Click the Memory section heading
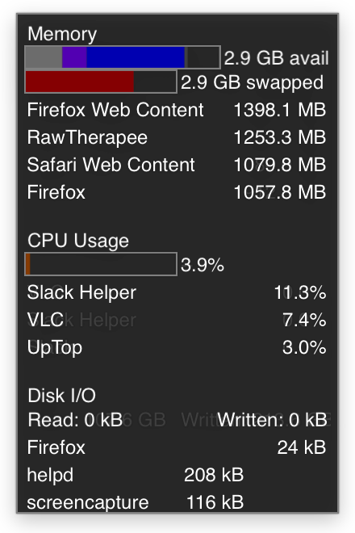The height and width of the screenshot is (533, 355). coord(62,35)
